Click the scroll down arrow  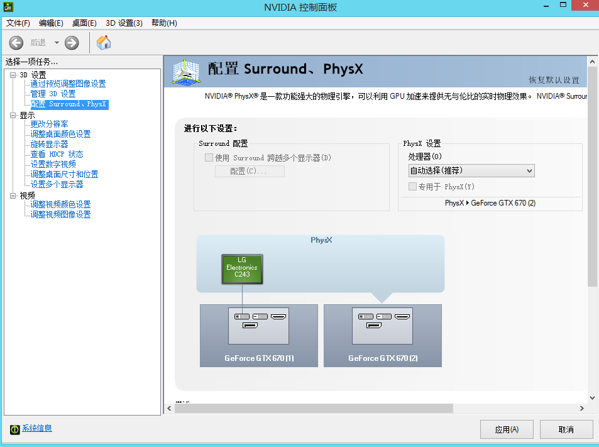pos(592,398)
